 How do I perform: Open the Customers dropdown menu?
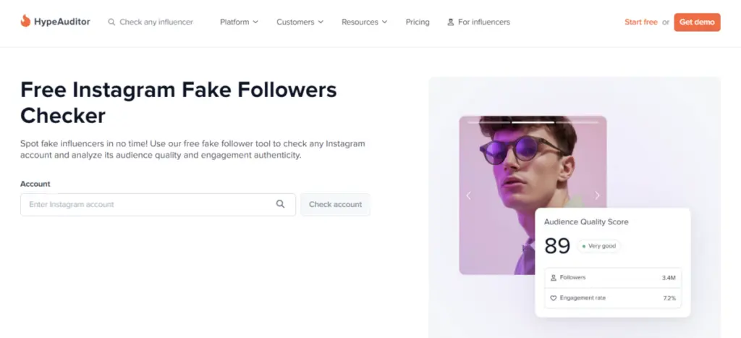pyautogui.click(x=300, y=22)
